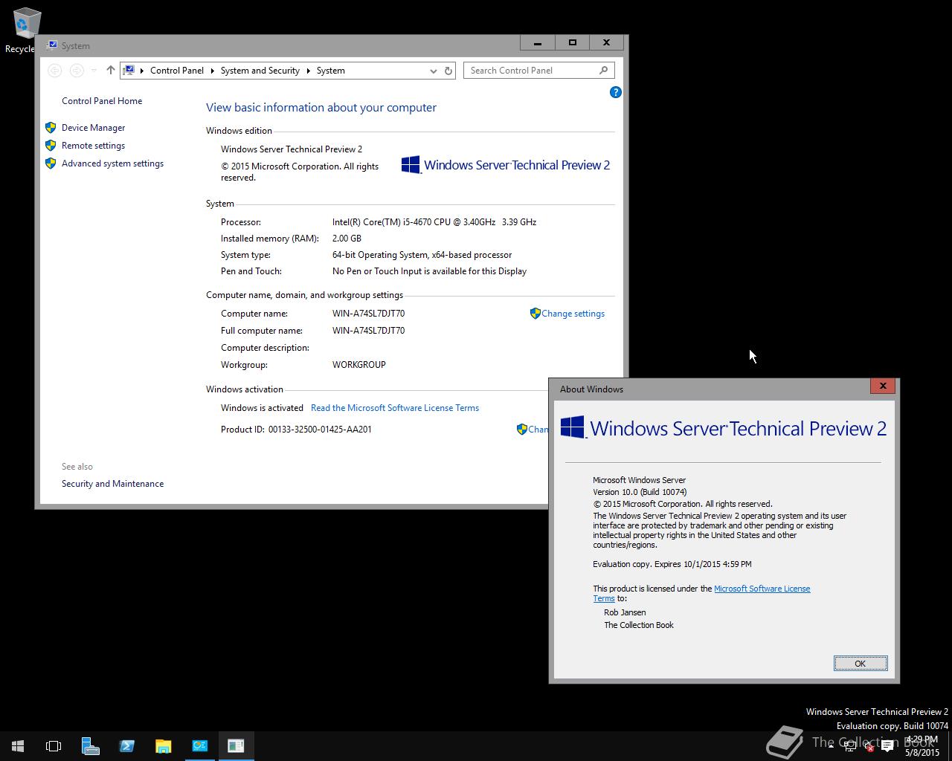Viewport: 952px width, 761px height.
Task: Click the About Windows title bar
Action: pos(710,389)
